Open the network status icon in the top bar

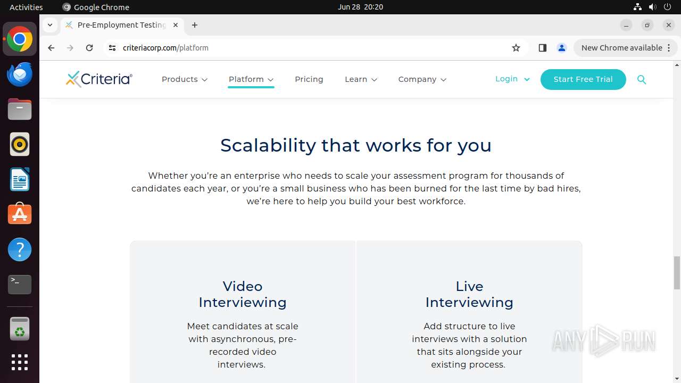637,7
